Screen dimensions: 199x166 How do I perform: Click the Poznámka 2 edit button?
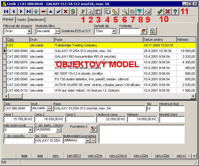click(x=93, y=129)
